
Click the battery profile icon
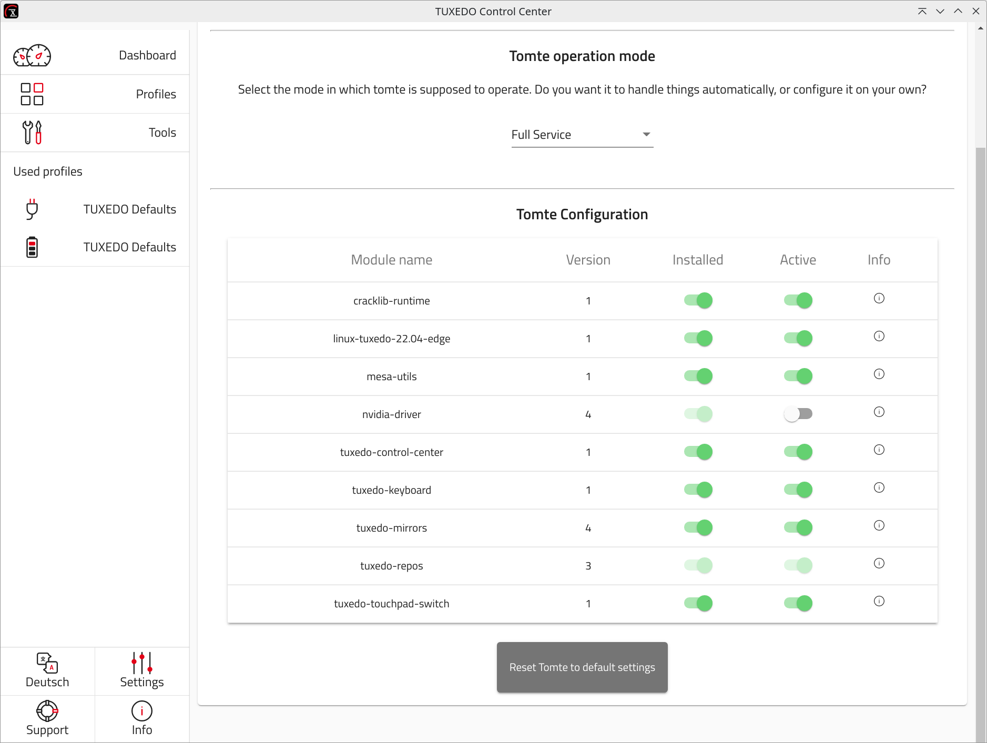[32, 247]
